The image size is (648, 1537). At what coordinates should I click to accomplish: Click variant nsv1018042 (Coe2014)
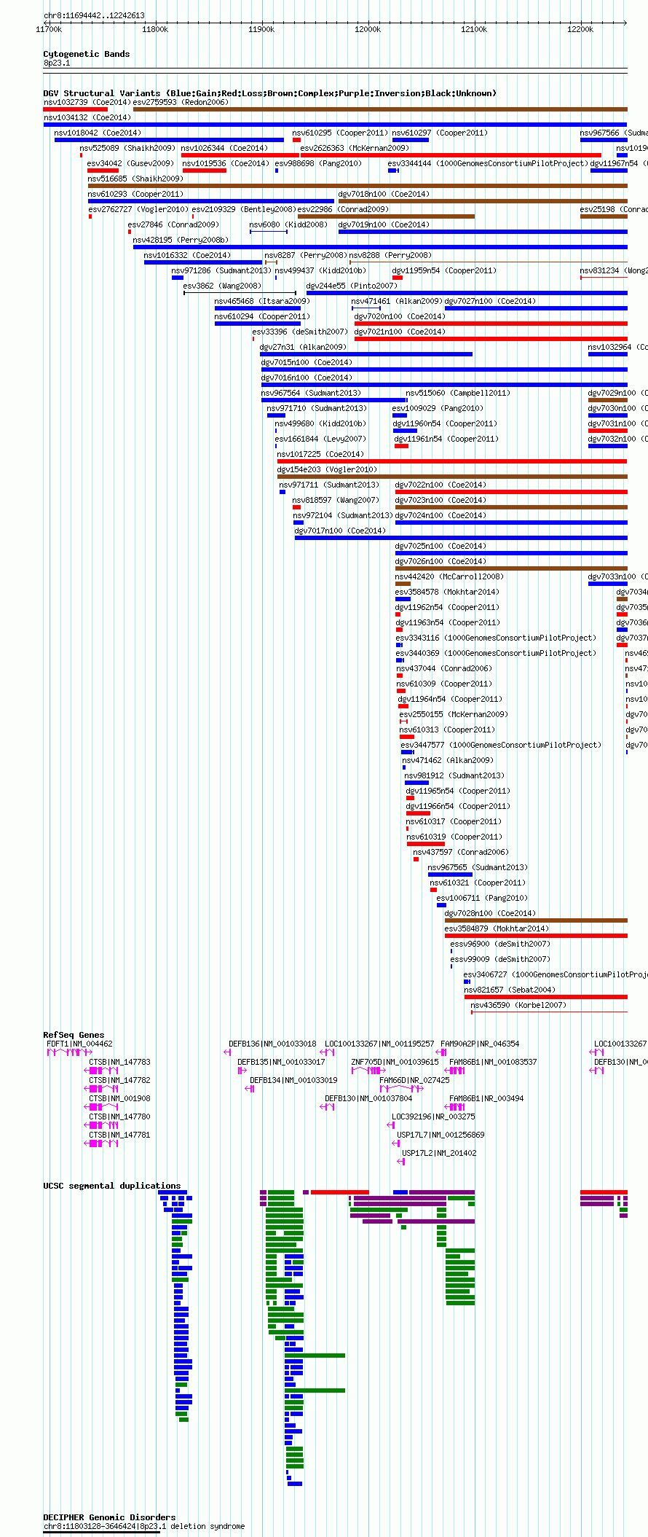[98, 133]
